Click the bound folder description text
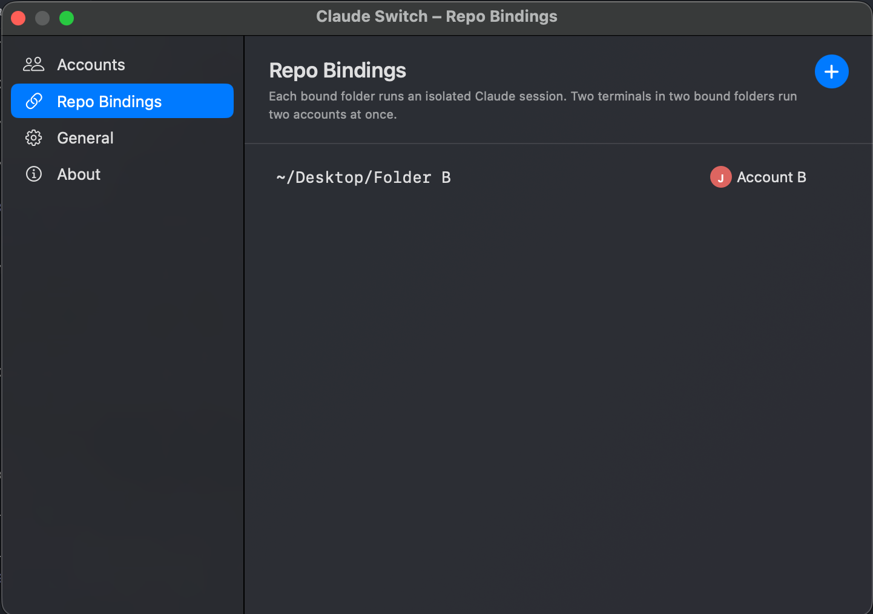873x614 pixels. click(x=533, y=105)
